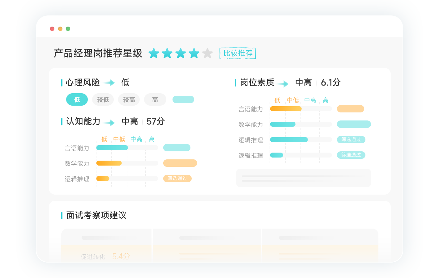Click the 言语能力 orange bar under 岗位素质
439x278 pixels.
click(286, 109)
